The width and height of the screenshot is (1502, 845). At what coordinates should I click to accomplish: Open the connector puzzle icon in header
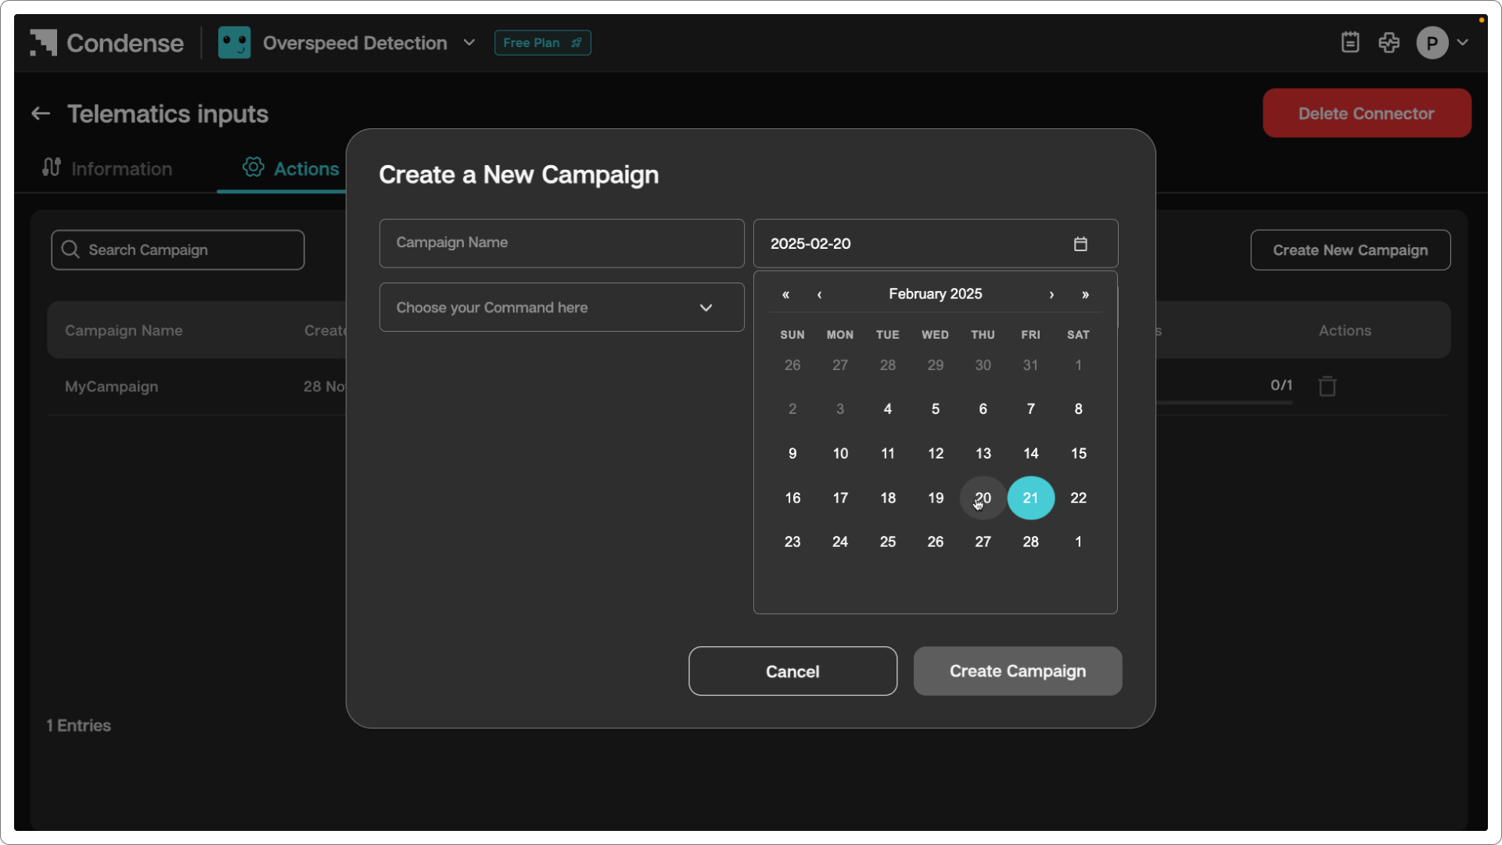tap(1389, 43)
